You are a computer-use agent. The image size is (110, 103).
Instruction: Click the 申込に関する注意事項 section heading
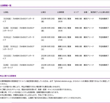click(8, 76)
